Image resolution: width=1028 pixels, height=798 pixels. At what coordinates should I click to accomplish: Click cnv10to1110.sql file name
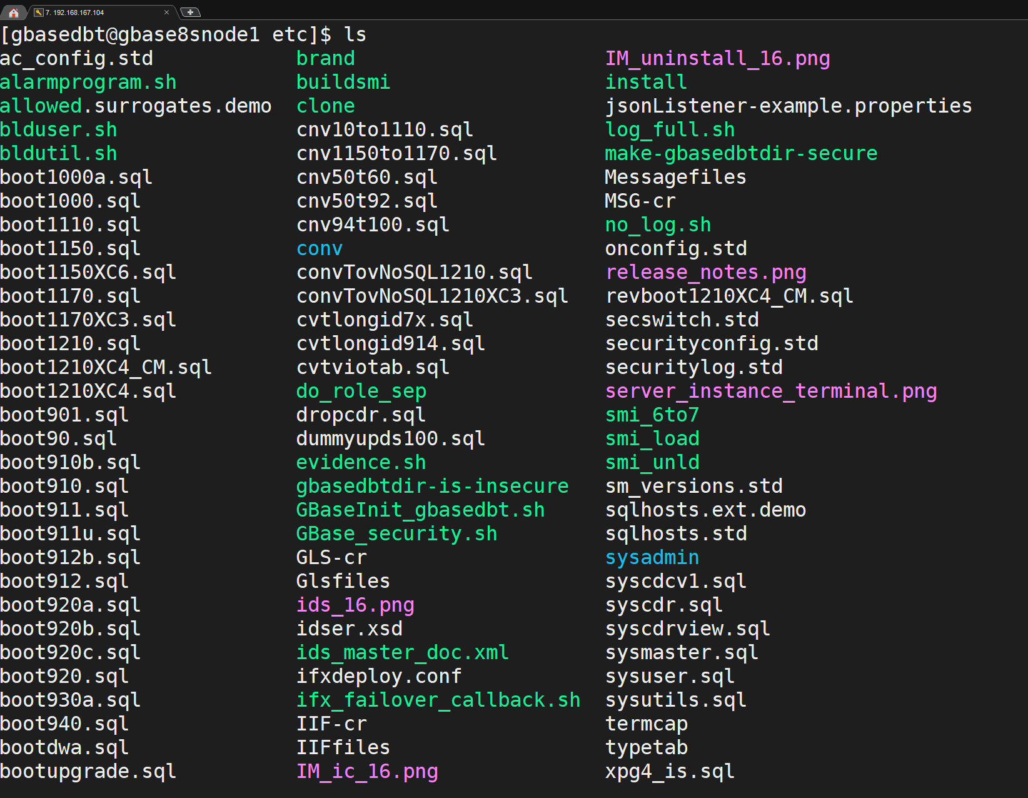click(x=385, y=130)
